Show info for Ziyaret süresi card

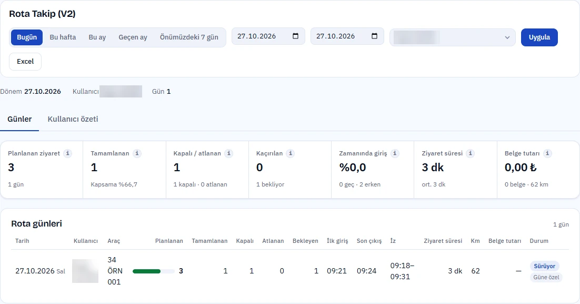click(470, 153)
